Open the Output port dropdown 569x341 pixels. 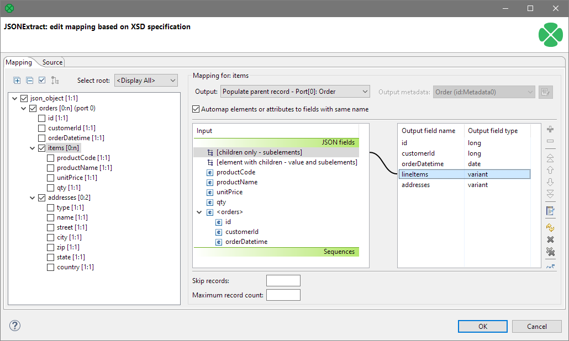click(295, 92)
